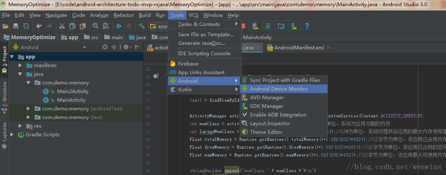
Task: Open the Captures tool window side tab
Action: point(4,135)
